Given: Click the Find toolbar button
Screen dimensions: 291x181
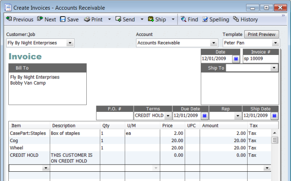Looking at the screenshot, I should 189,19.
